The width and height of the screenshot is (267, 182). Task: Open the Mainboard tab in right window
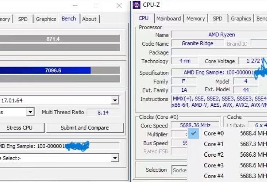[169, 19]
